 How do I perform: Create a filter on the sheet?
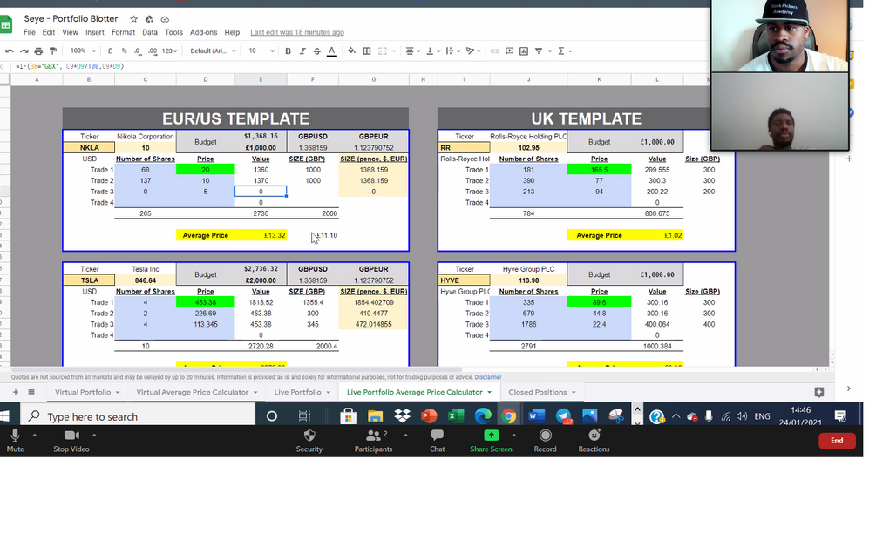pyautogui.click(x=539, y=51)
